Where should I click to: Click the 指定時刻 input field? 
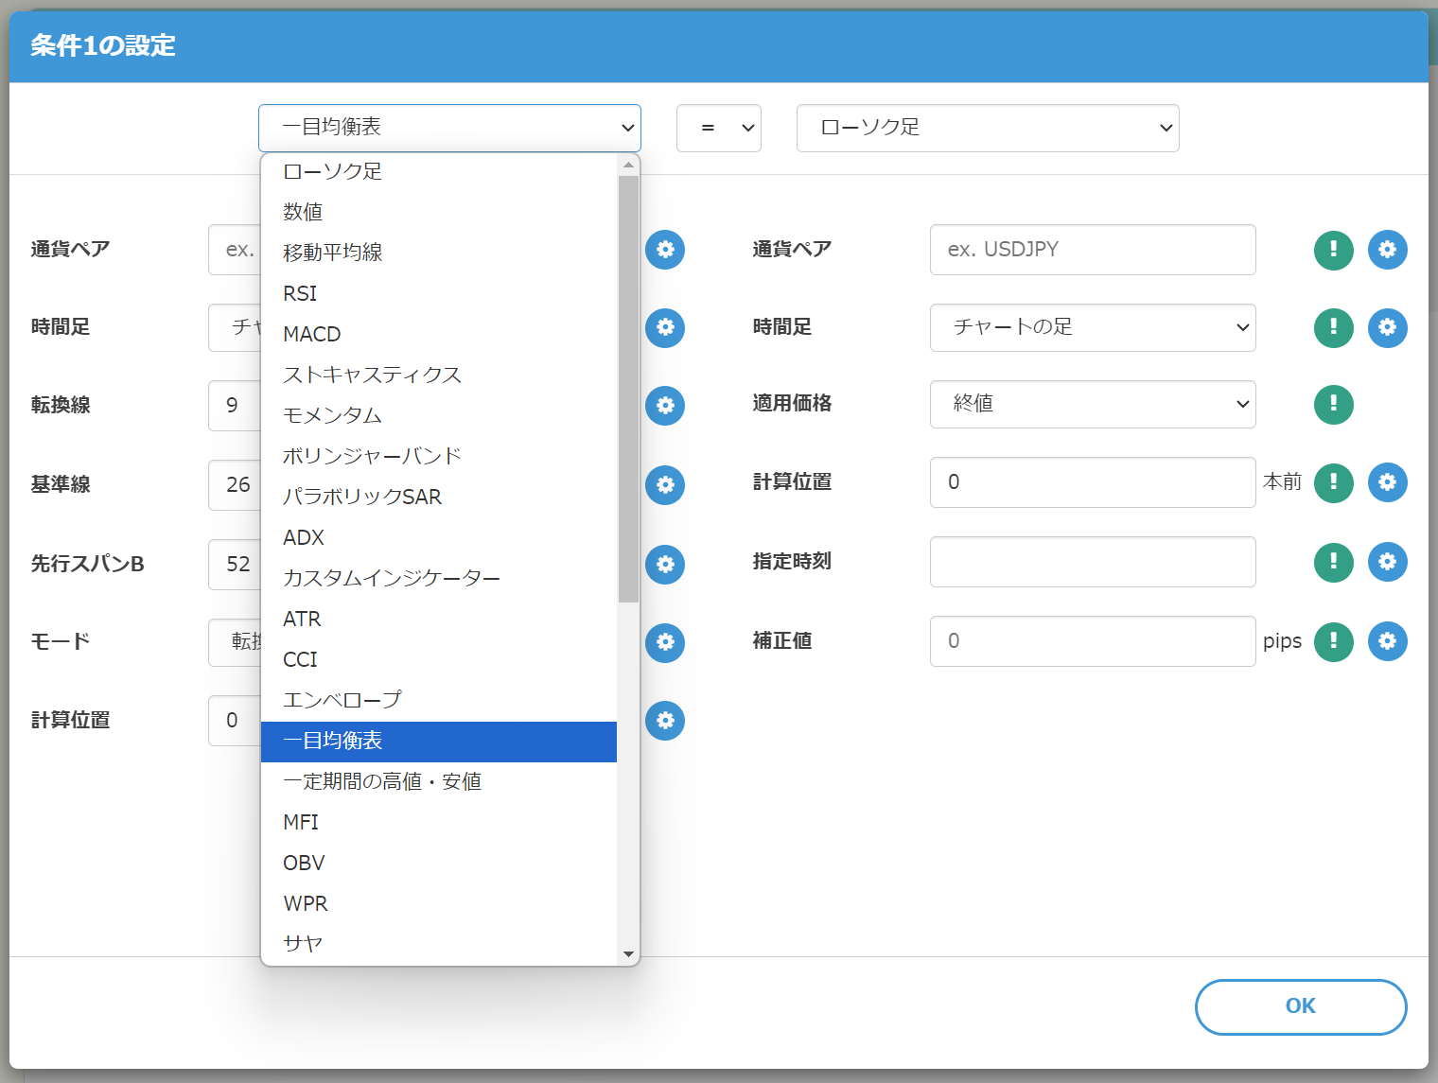(x=1092, y=562)
